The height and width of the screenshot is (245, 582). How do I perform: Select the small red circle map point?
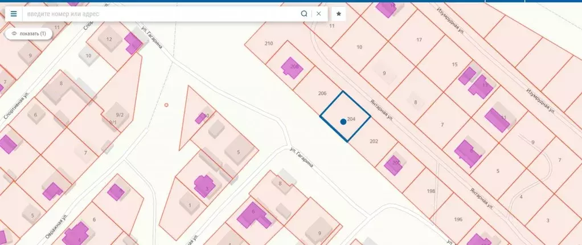[x=166, y=105]
